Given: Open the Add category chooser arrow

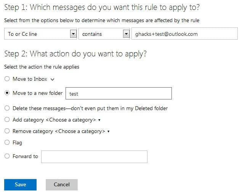Looking at the screenshot, I should point(99,120).
